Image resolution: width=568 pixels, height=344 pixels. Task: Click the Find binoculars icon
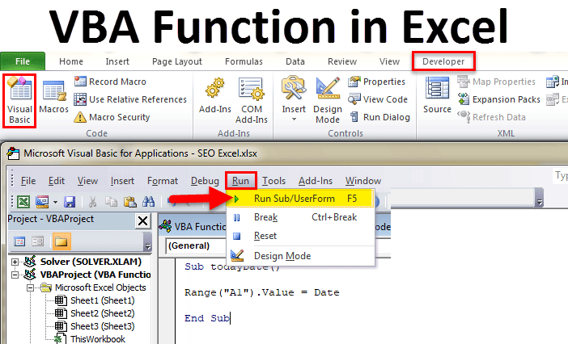pyautogui.click(x=148, y=202)
